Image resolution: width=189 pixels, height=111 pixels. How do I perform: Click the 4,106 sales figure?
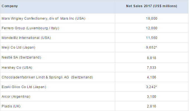(x=152, y=77)
